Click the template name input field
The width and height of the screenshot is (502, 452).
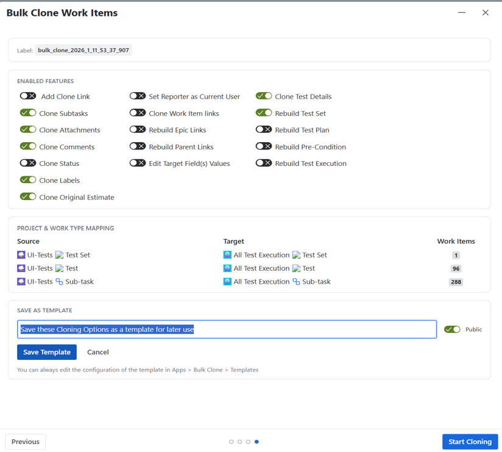(x=227, y=329)
